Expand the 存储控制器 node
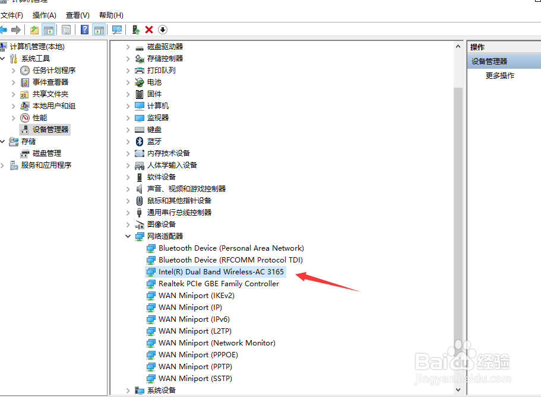The height and width of the screenshot is (397, 541). (128, 59)
